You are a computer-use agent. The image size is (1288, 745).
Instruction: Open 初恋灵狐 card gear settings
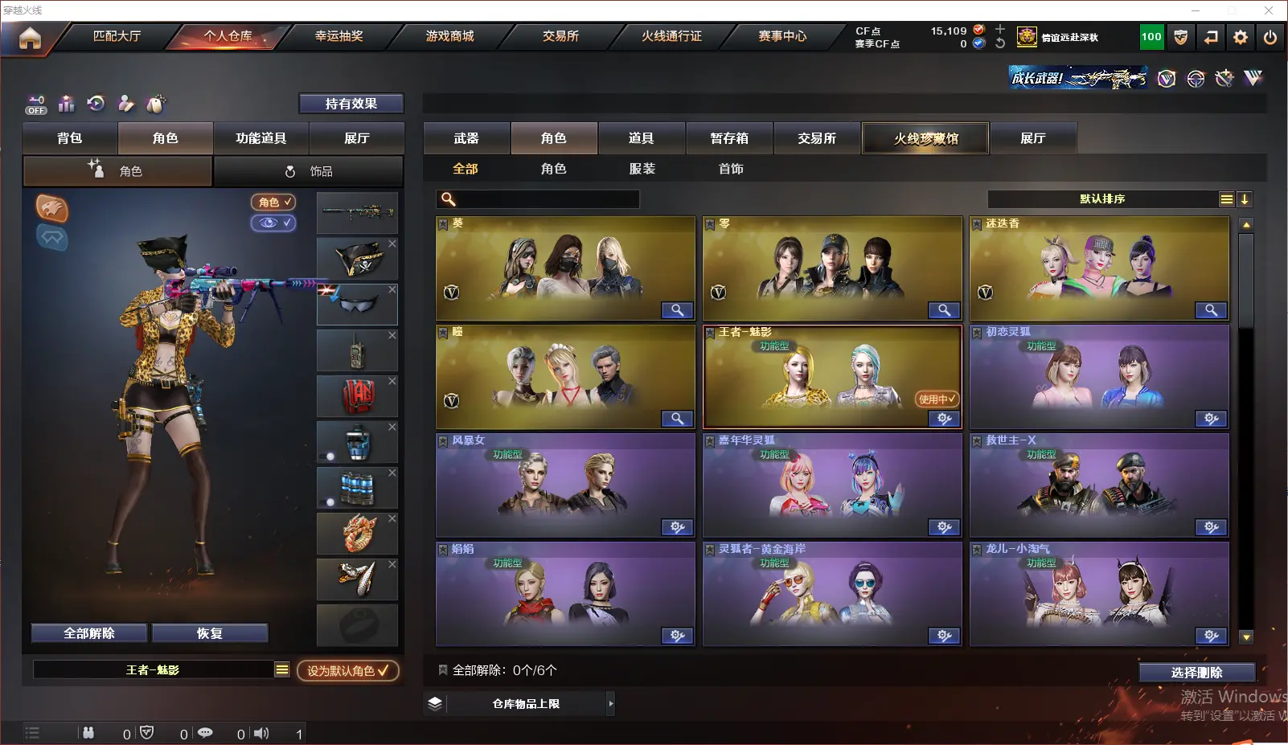pos(1211,419)
